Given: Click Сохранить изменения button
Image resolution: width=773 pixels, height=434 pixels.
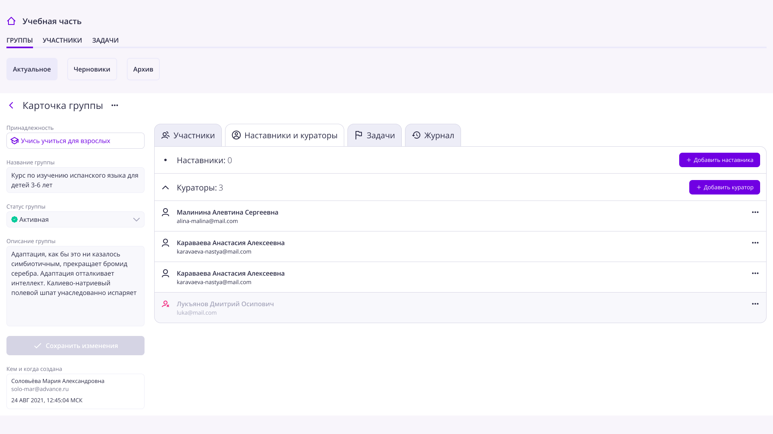Looking at the screenshot, I should (75, 346).
